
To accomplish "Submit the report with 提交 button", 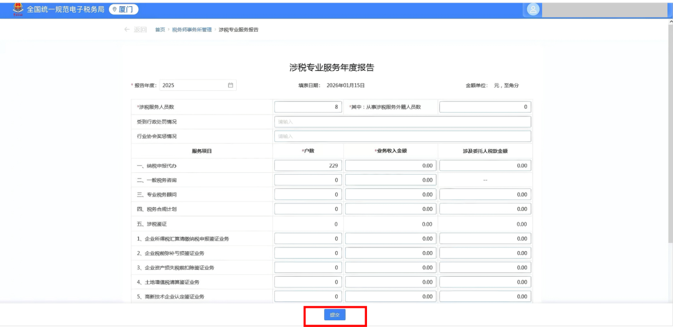I will pyautogui.click(x=335, y=315).
